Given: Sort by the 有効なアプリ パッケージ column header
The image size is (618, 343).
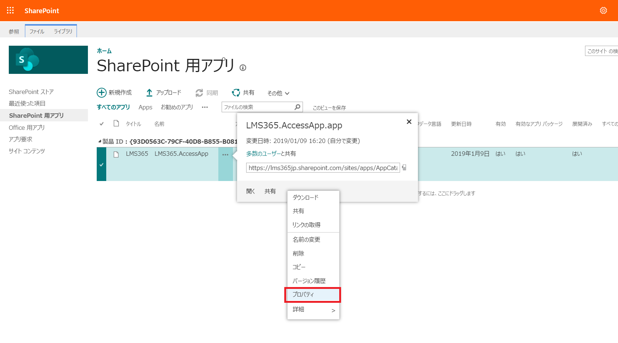Looking at the screenshot, I should [x=539, y=124].
